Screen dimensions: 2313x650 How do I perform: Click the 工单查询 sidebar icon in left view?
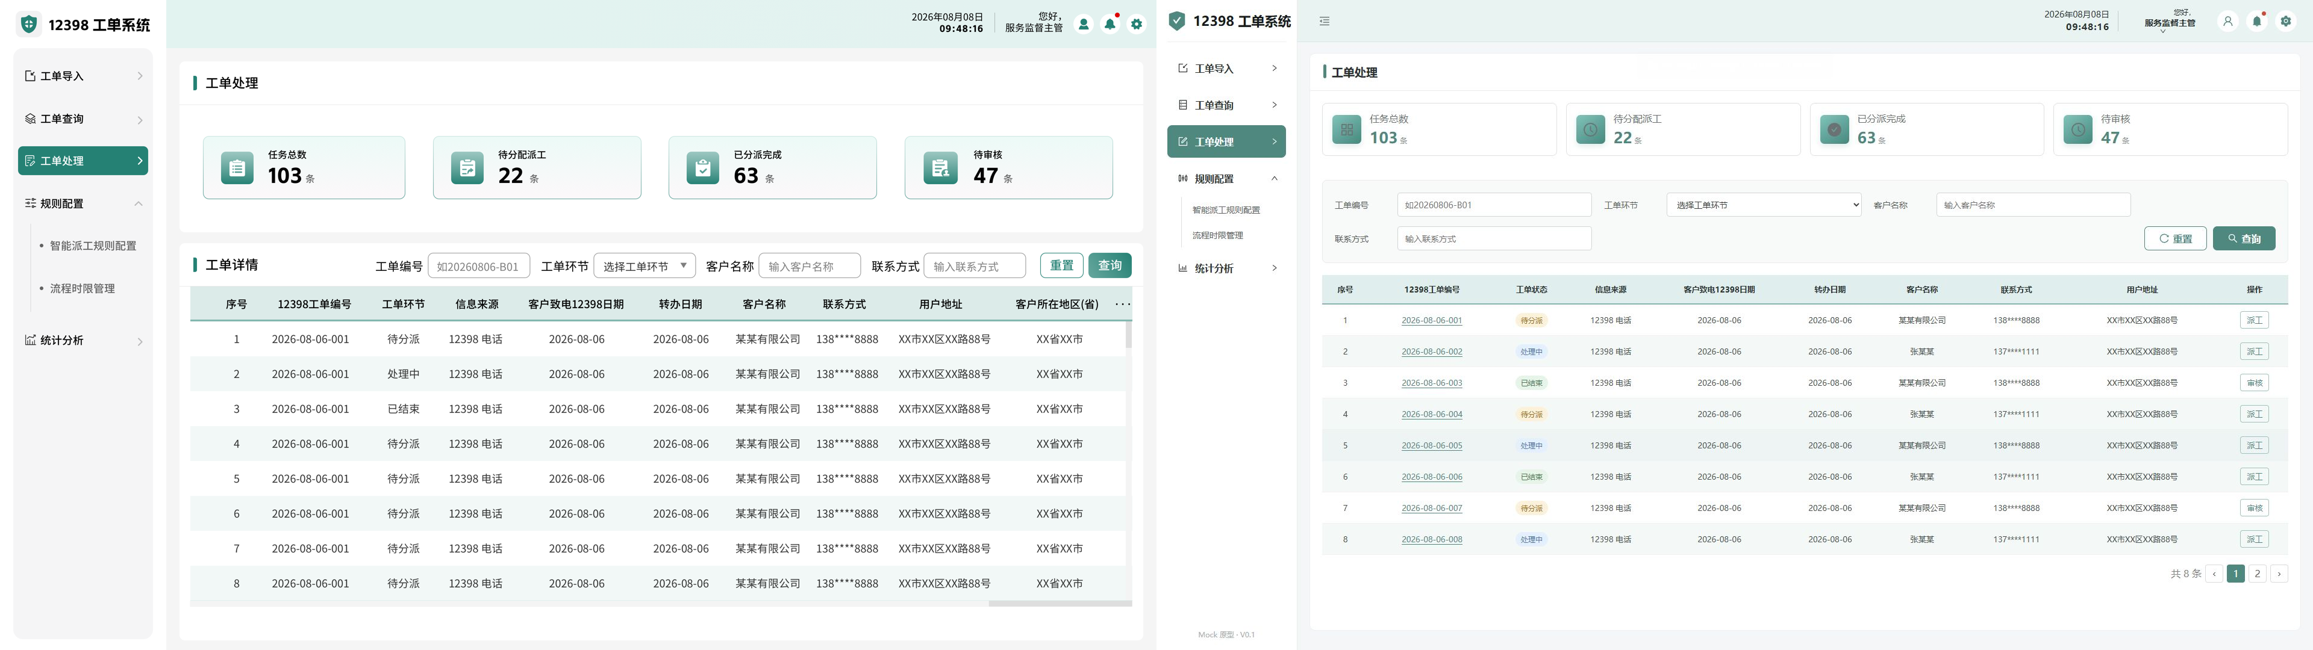point(31,119)
